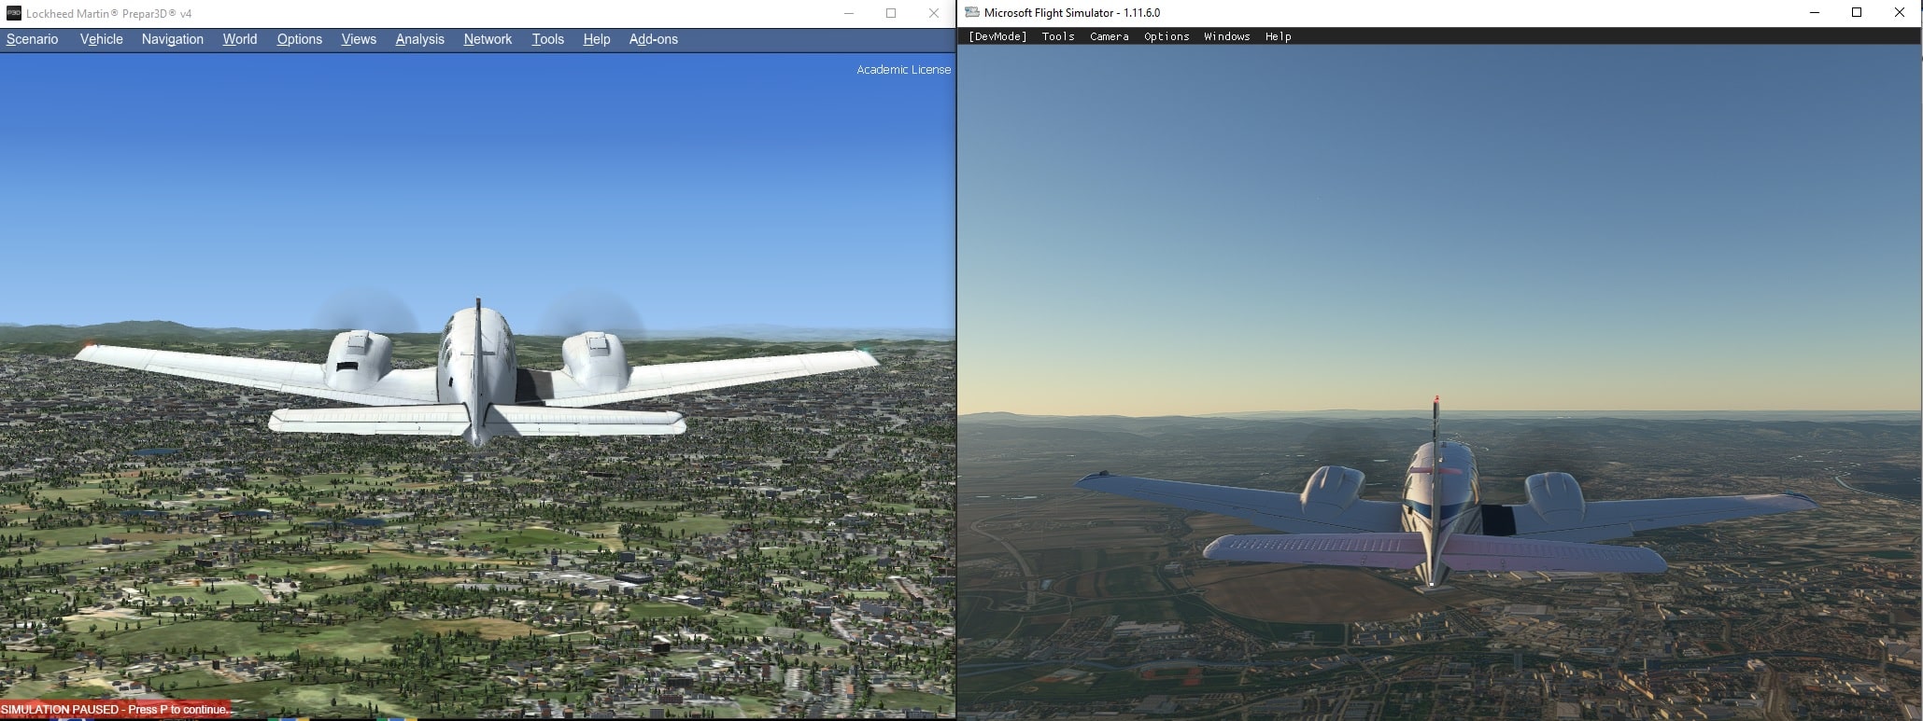Maximize the Prepar3D v4 window
Image resolution: width=1923 pixels, height=721 pixels.
pos(891,13)
